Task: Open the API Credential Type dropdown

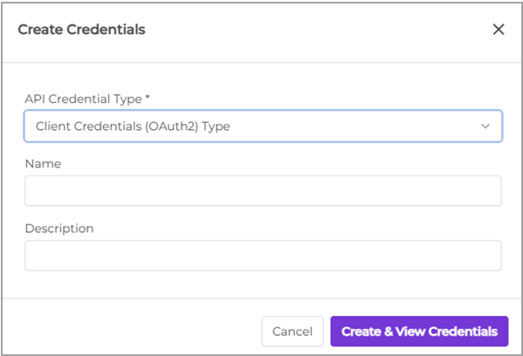Action: (x=263, y=126)
